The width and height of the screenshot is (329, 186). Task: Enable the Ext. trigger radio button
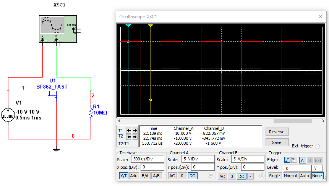coord(317,146)
